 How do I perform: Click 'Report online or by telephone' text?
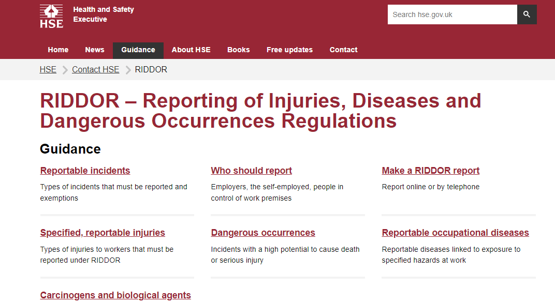[430, 187]
